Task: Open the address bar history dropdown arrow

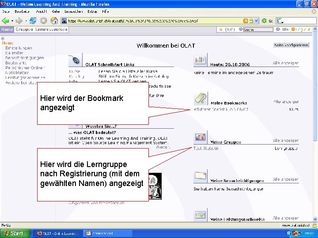Action: pos(256,21)
